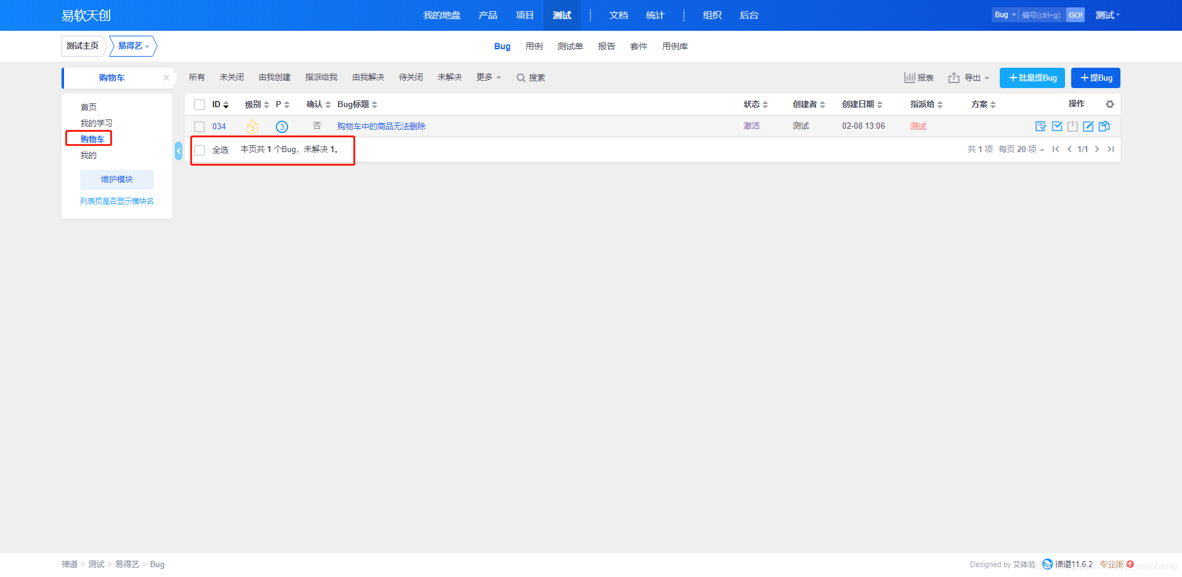Sort by 状态 column

[756, 105]
